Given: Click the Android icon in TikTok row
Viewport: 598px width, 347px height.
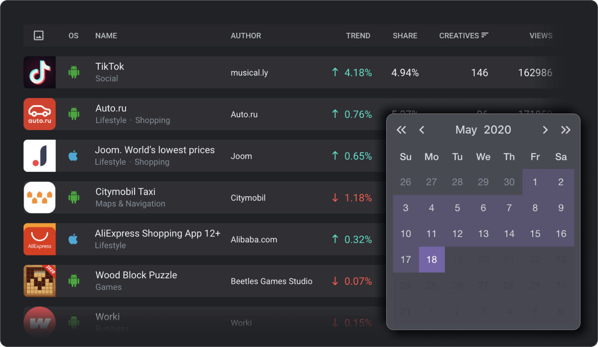Looking at the screenshot, I should pos(74,73).
